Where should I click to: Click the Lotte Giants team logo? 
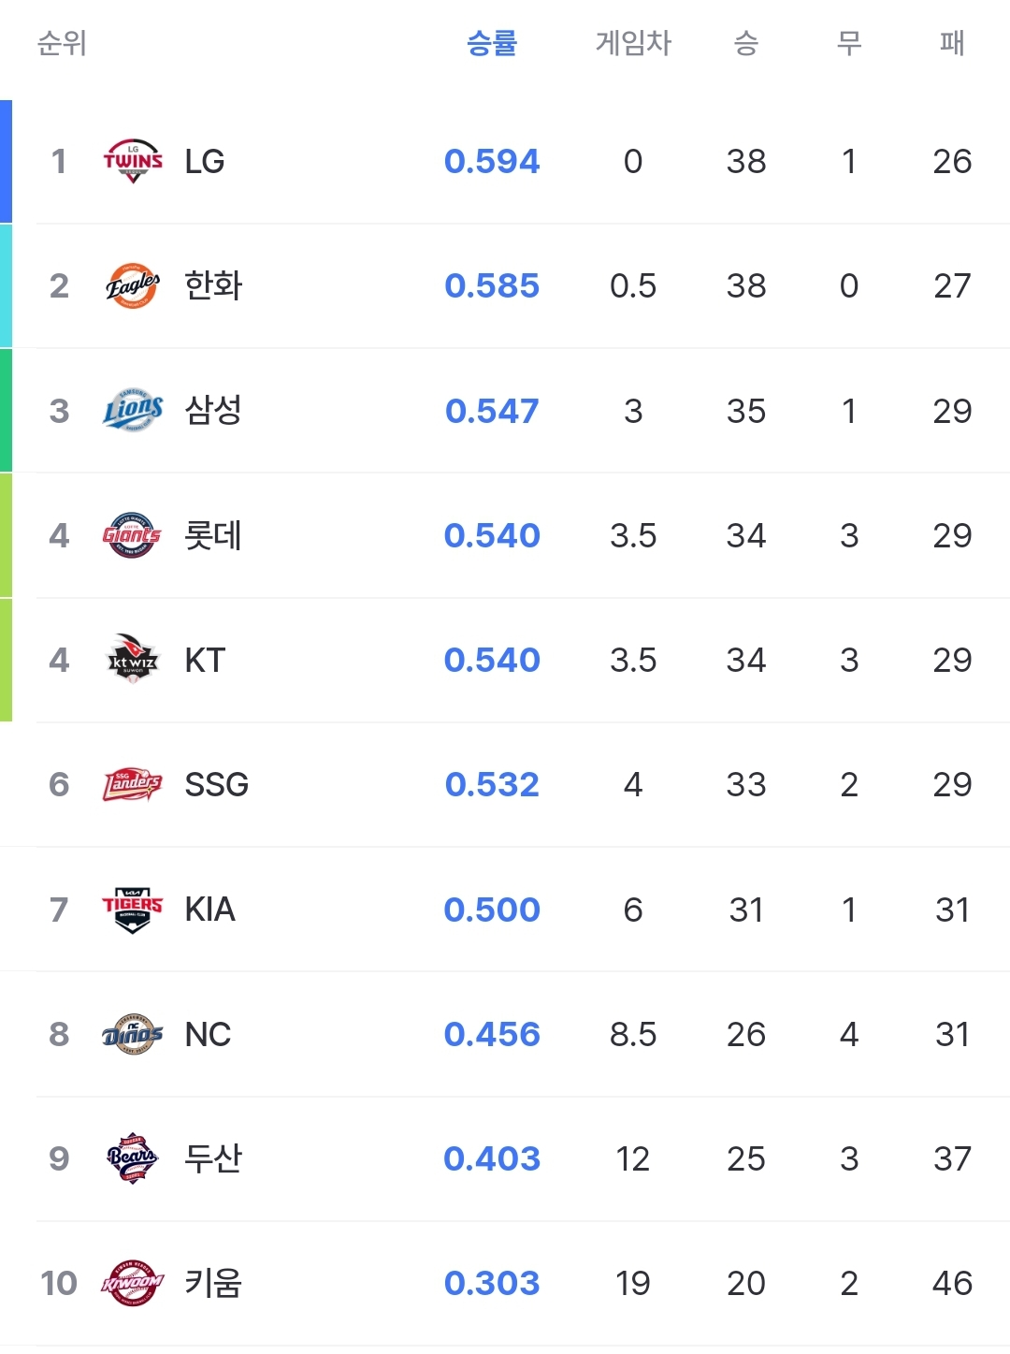point(133,535)
